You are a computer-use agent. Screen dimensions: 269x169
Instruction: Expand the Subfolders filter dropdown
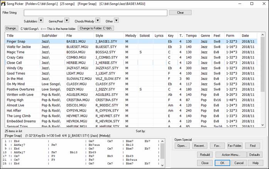click(x=41, y=20)
